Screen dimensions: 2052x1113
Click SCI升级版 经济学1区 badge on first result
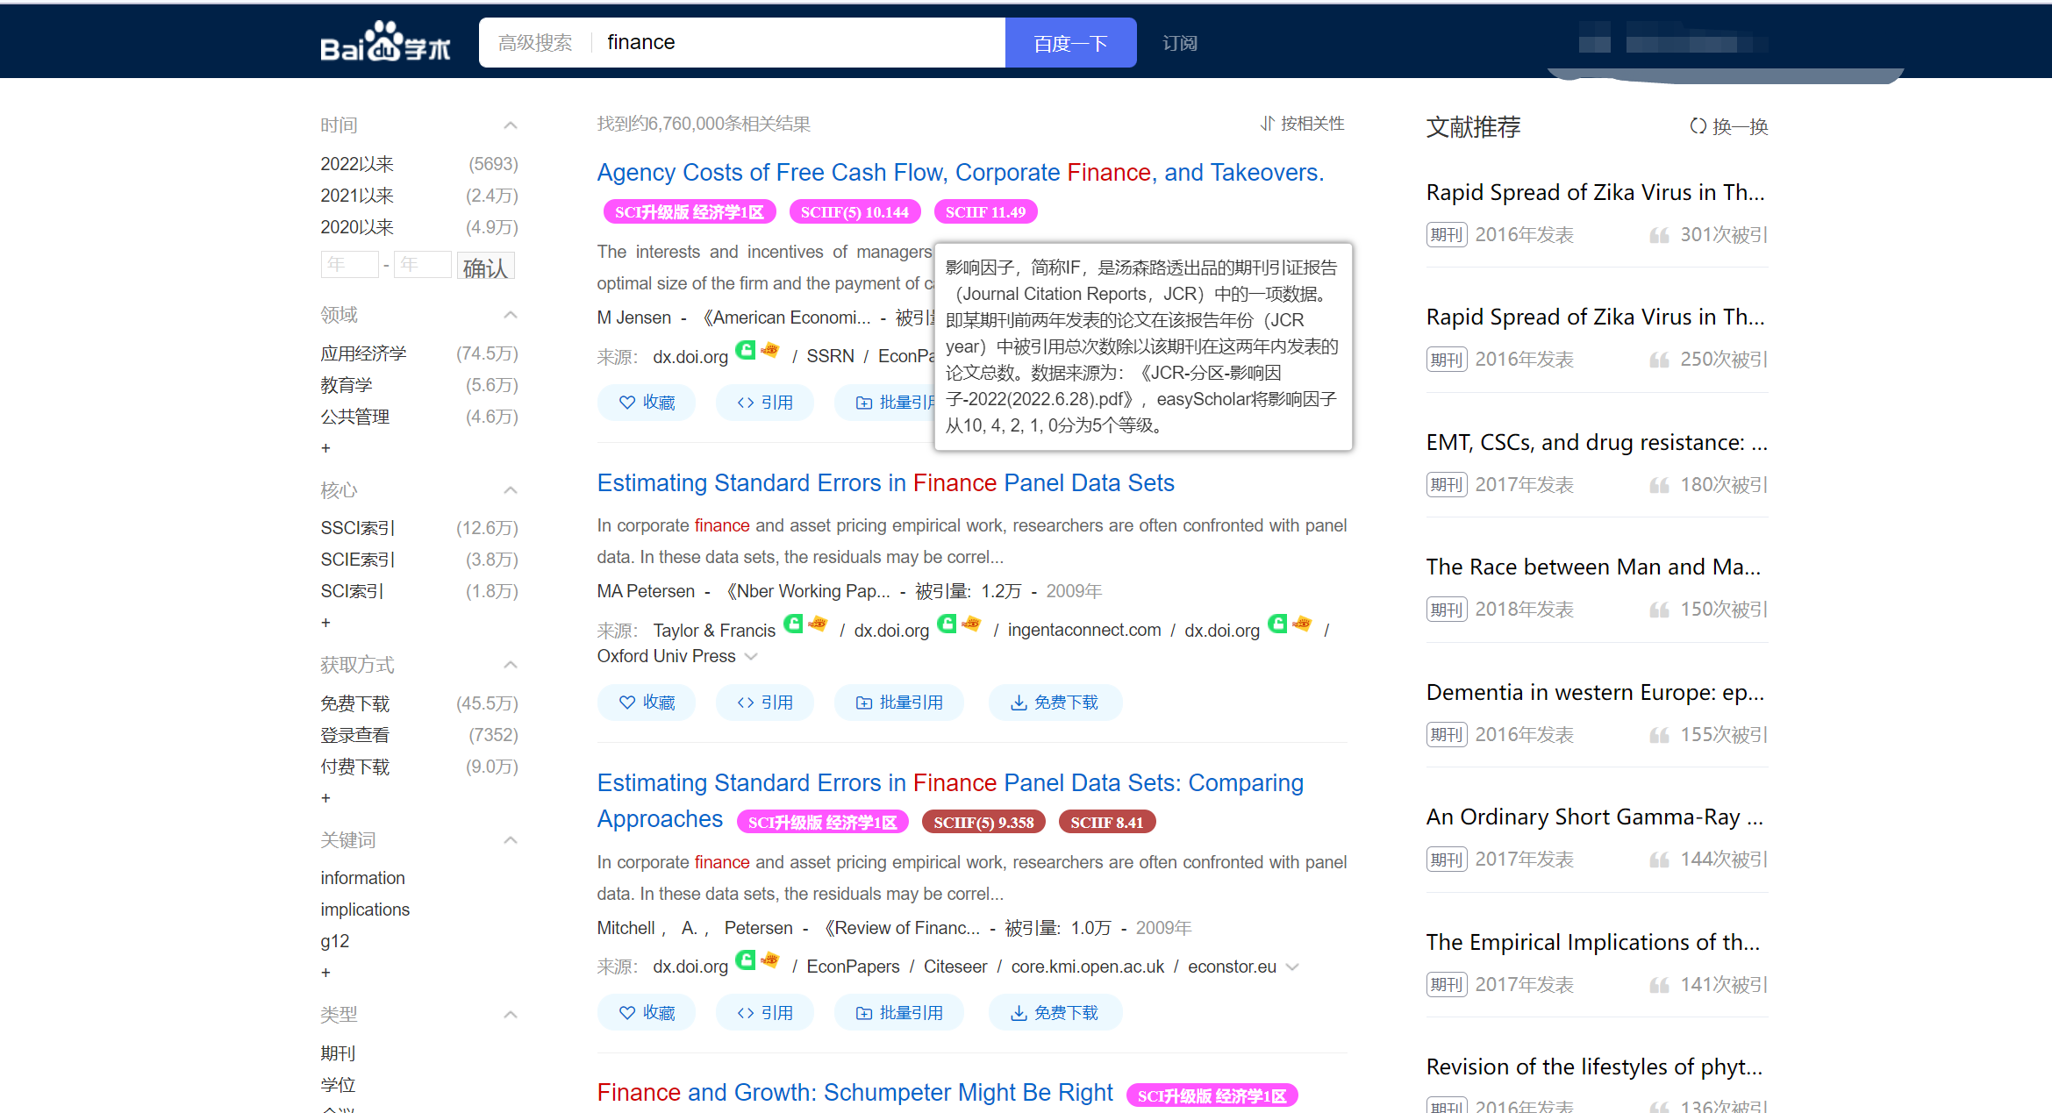(689, 212)
